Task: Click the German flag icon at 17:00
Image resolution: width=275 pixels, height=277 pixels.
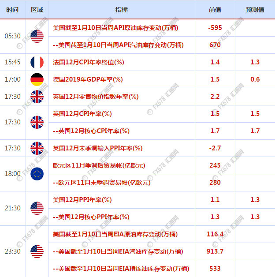Action: [x=37, y=79]
